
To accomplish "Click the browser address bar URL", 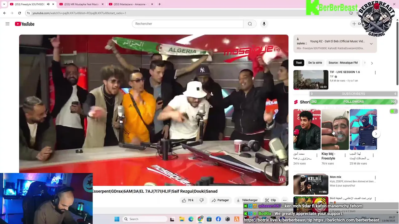I will pos(79,13).
